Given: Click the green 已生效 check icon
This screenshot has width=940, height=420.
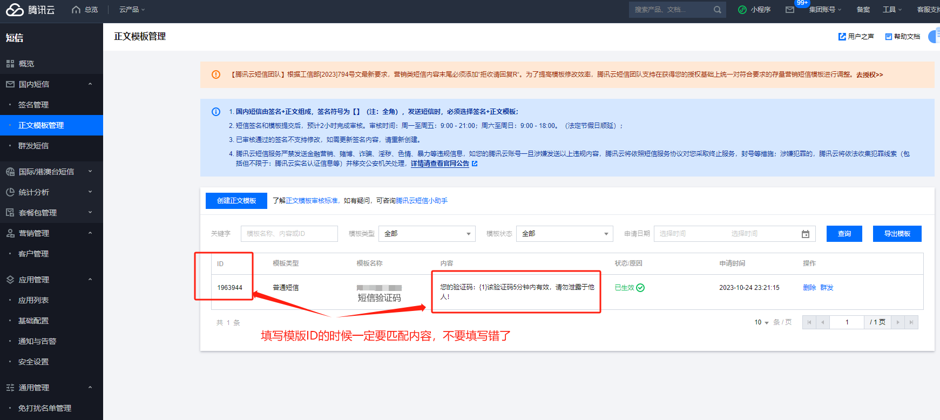Looking at the screenshot, I should coord(640,288).
